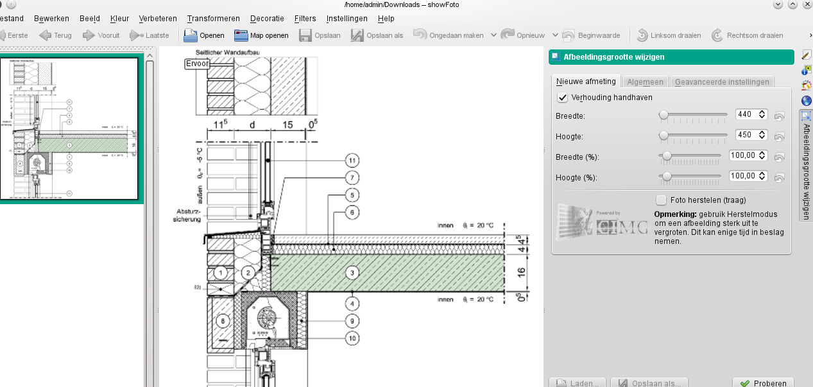The width and height of the screenshot is (813, 387).
Task: Open the color palette sidebar icon
Action: [x=807, y=85]
